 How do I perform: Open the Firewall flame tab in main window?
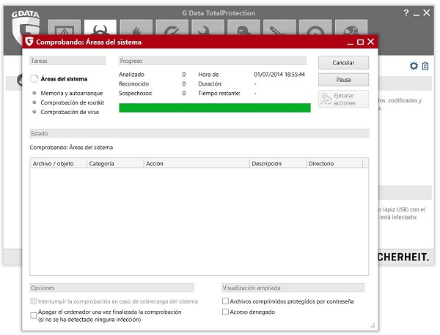click(136, 27)
